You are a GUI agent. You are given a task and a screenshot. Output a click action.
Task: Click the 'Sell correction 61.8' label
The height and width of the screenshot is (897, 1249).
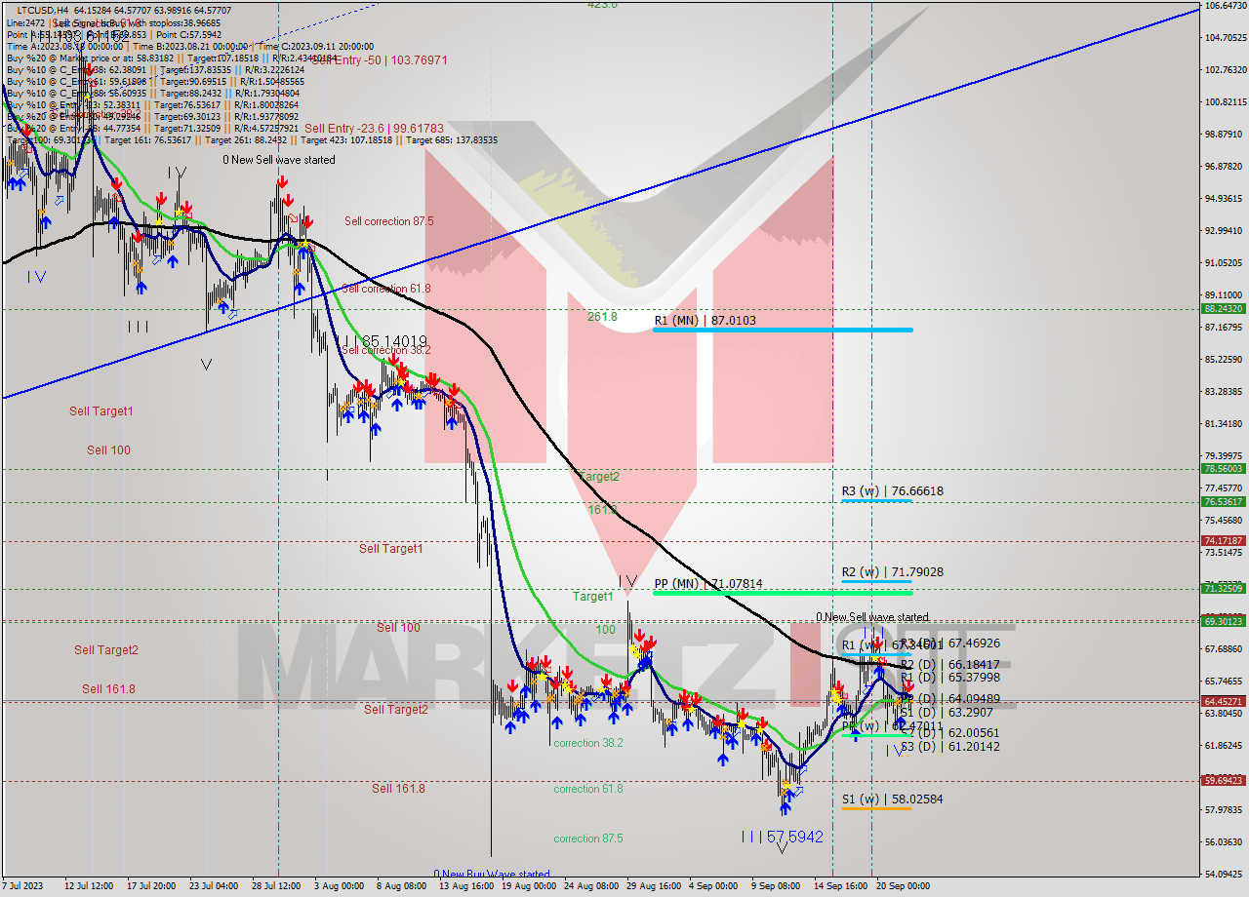tap(385, 289)
